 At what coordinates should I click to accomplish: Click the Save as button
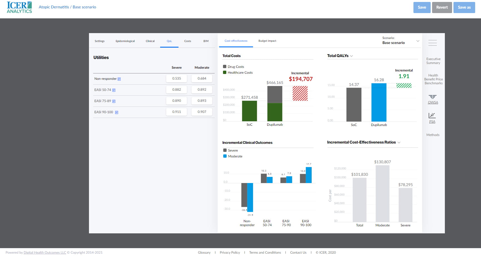coord(464,8)
